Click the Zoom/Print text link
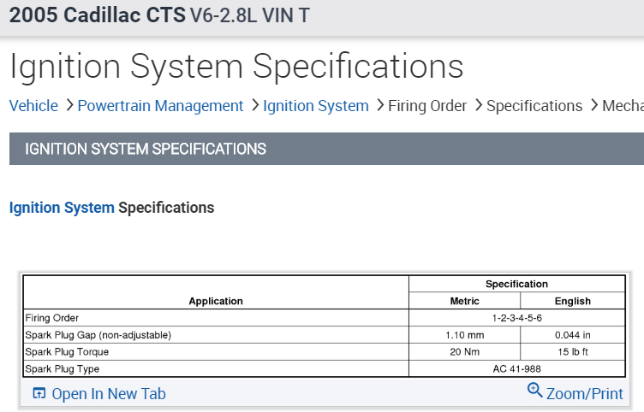This screenshot has width=644, height=412. [x=585, y=394]
